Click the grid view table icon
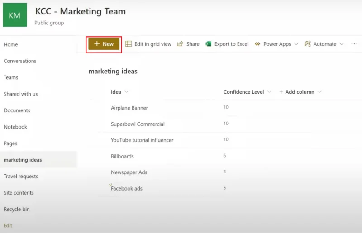The width and height of the screenshot is (362, 234). (x=129, y=44)
